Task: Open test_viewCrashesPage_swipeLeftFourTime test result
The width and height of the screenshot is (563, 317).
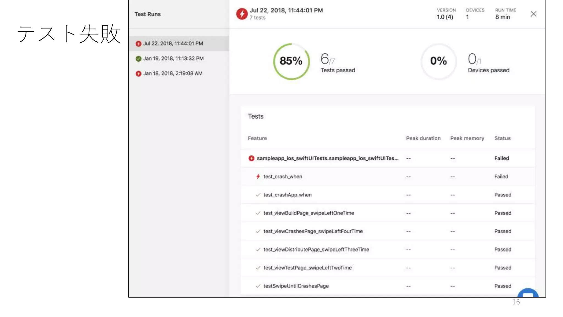Action: pos(313,231)
